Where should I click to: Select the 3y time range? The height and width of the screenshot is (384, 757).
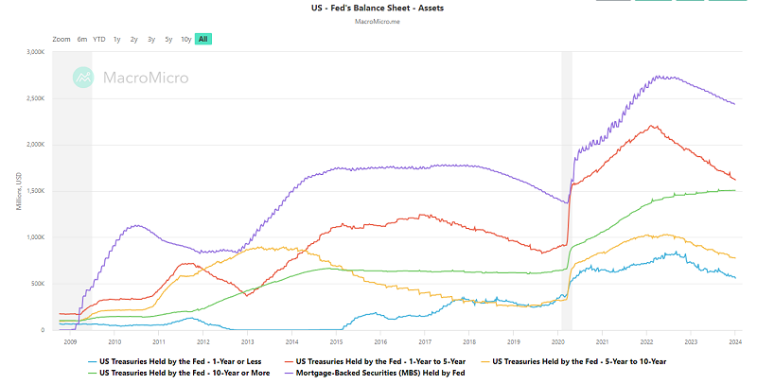tap(151, 39)
